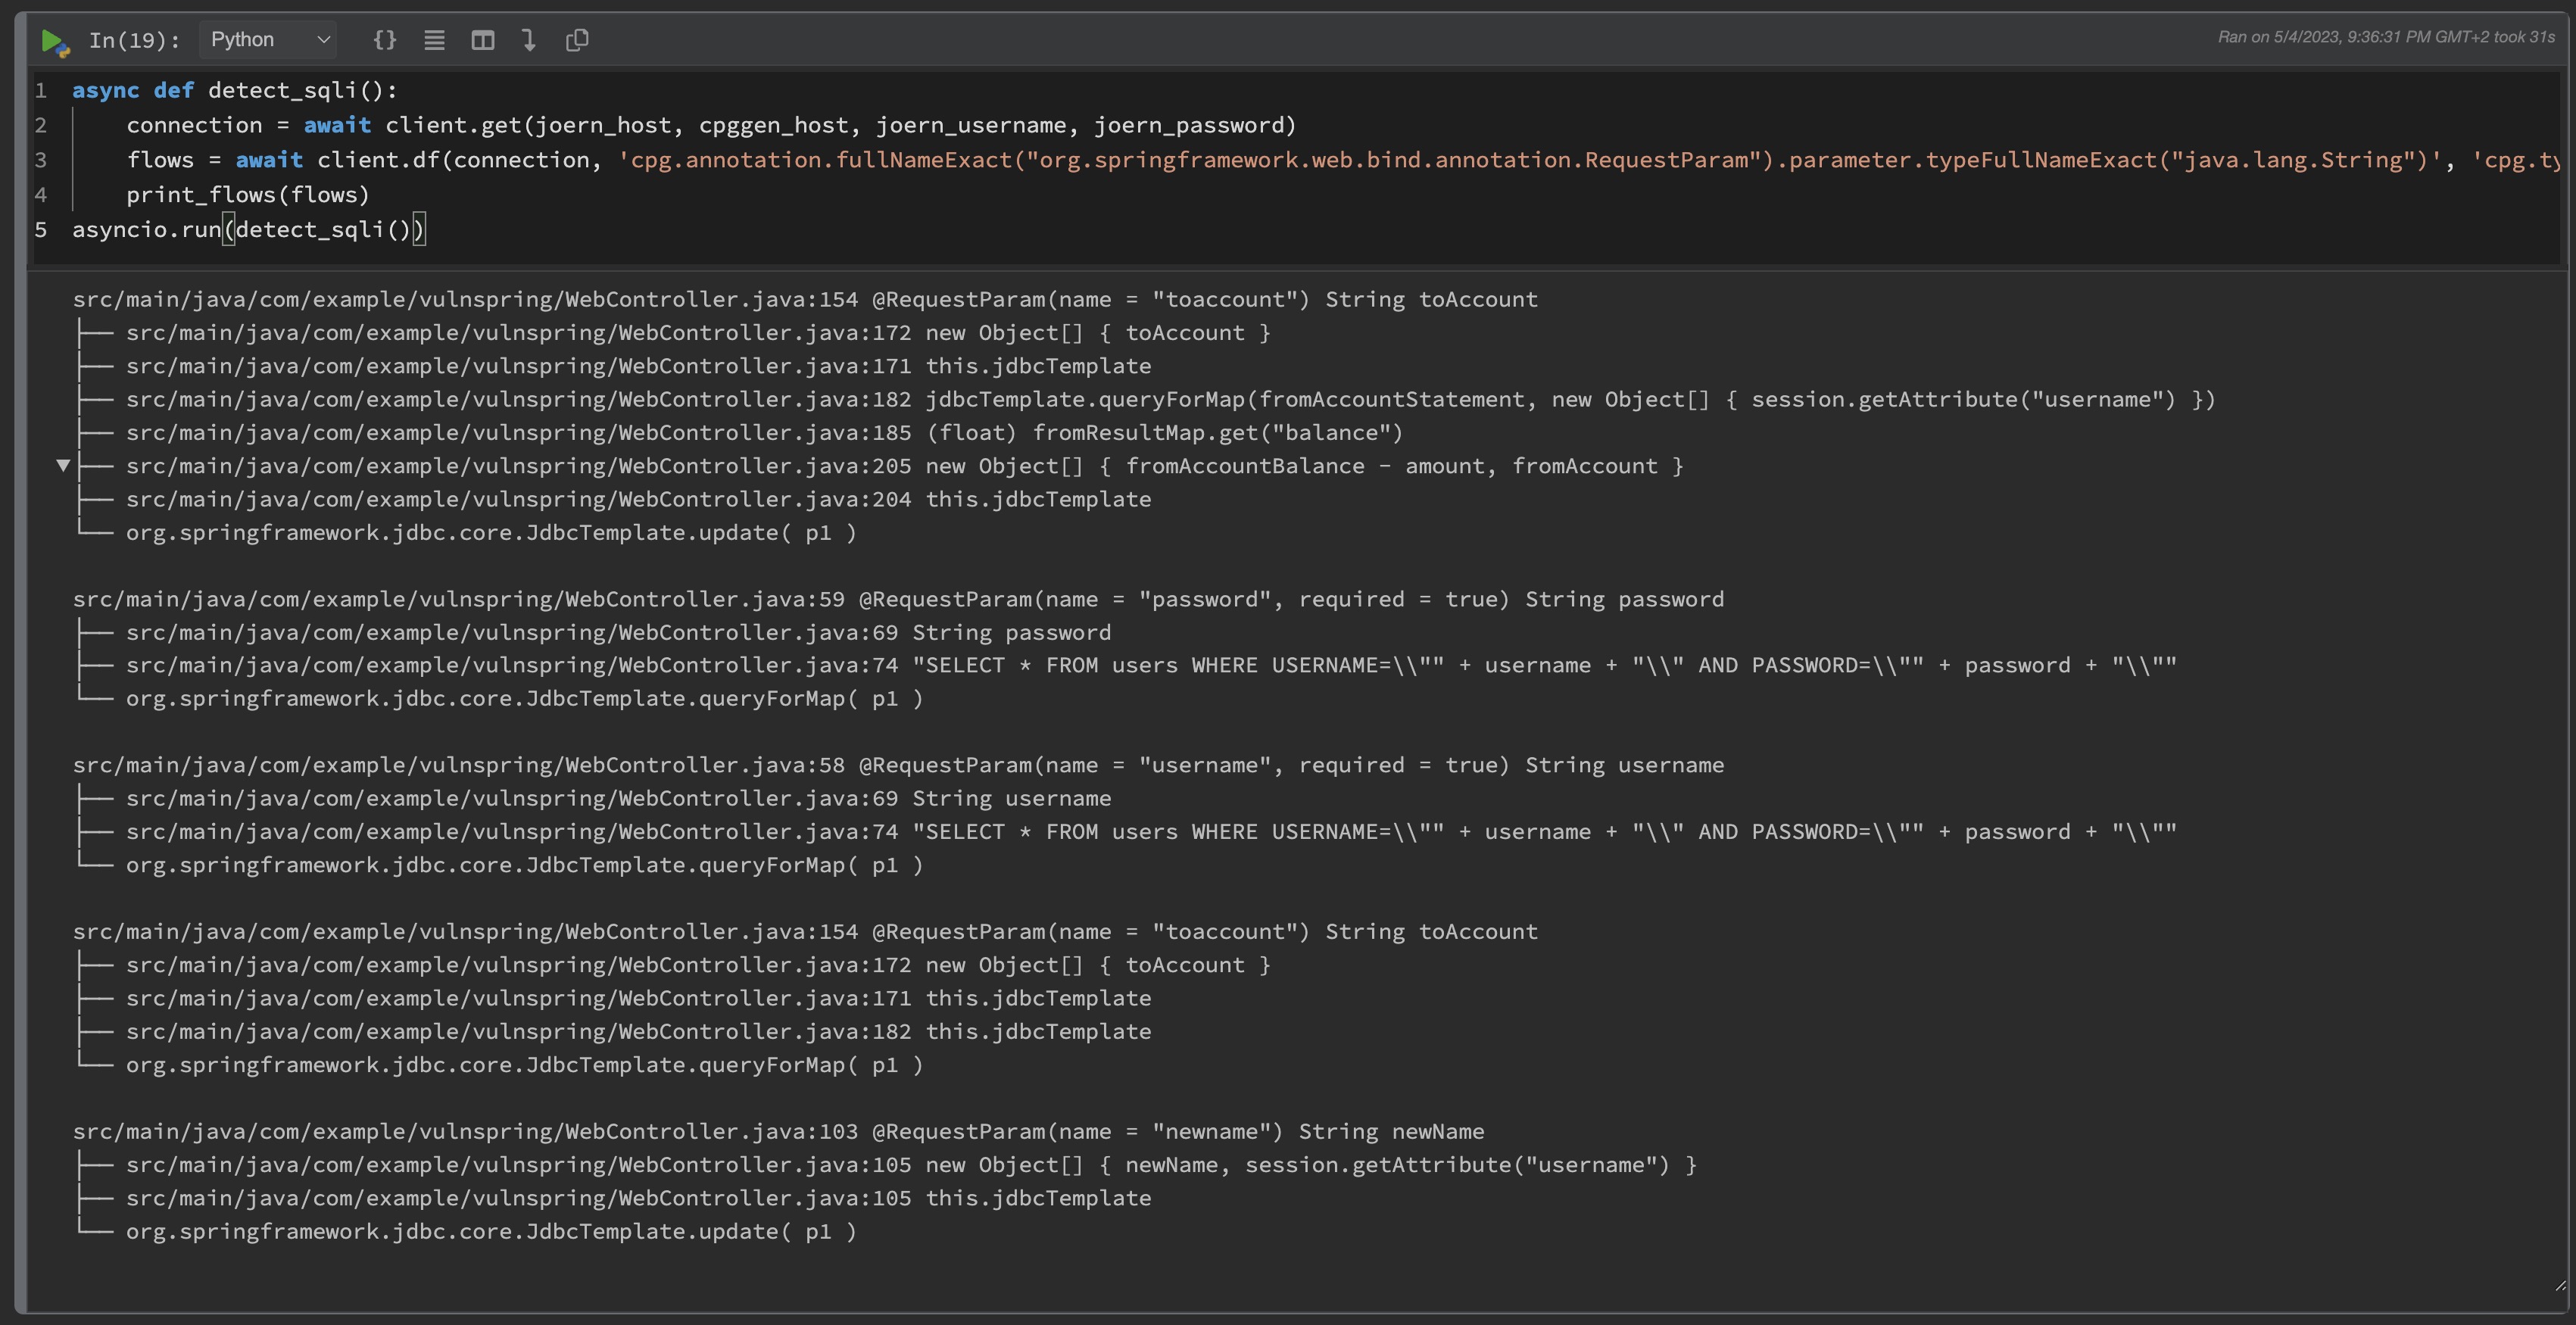Click the curly braces code icon
The width and height of the screenshot is (2576, 1325).
(384, 40)
